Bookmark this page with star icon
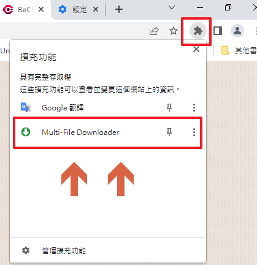The width and height of the screenshot is (257, 265). click(174, 31)
